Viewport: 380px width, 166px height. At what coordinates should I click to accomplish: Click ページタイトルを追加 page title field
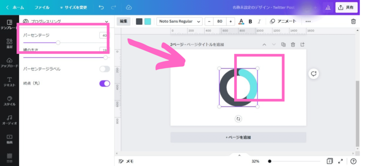[205, 44]
